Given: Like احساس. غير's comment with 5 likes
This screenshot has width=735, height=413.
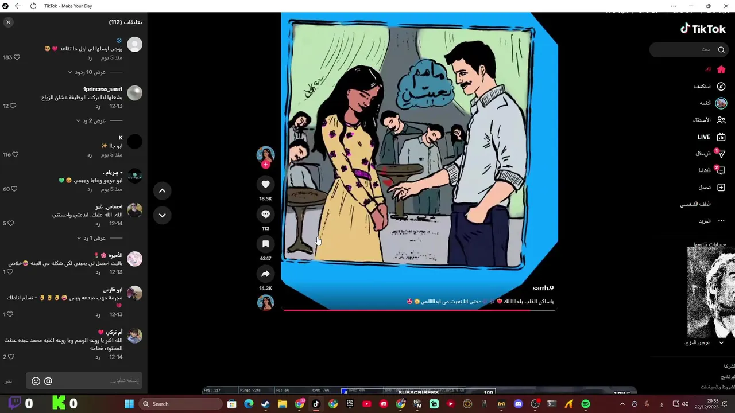Looking at the screenshot, I should tap(10, 223).
